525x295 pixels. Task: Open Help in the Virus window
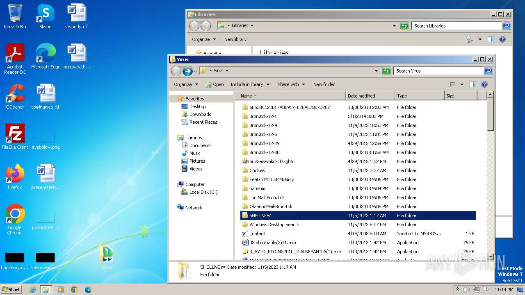point(484,84)
